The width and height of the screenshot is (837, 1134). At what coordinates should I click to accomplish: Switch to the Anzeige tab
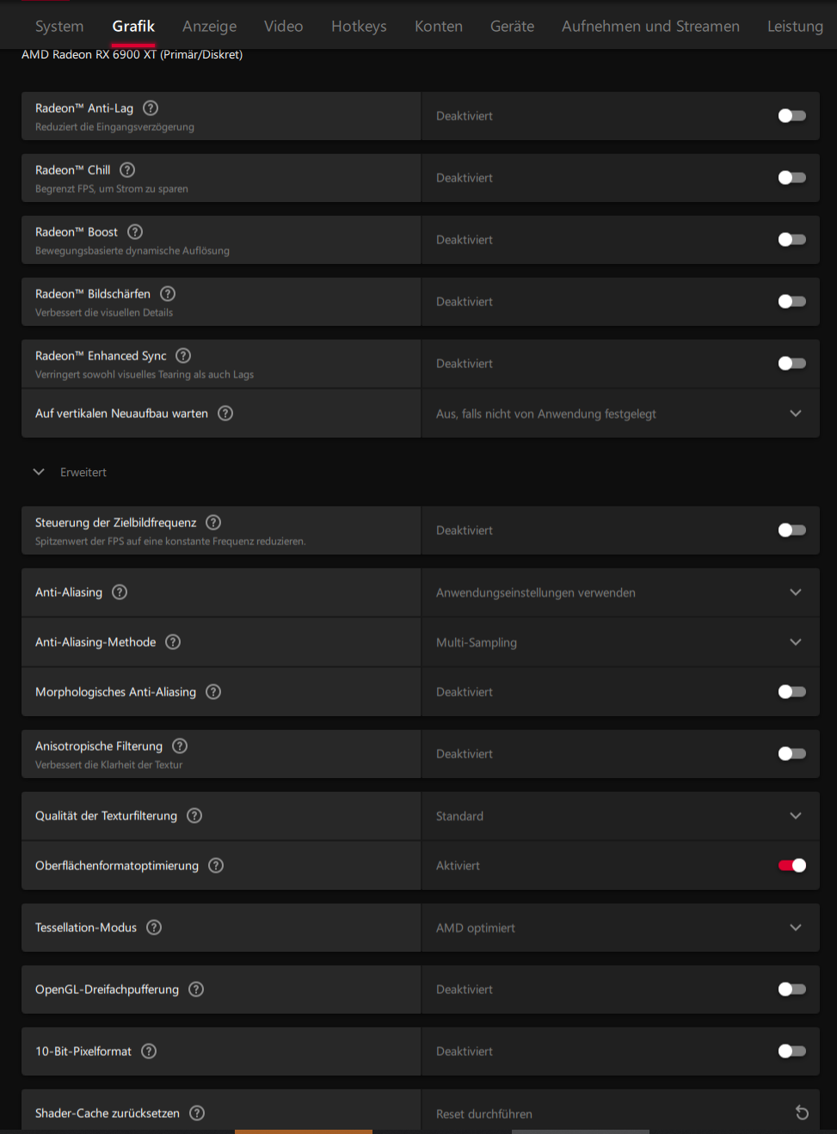click(209, 27)
